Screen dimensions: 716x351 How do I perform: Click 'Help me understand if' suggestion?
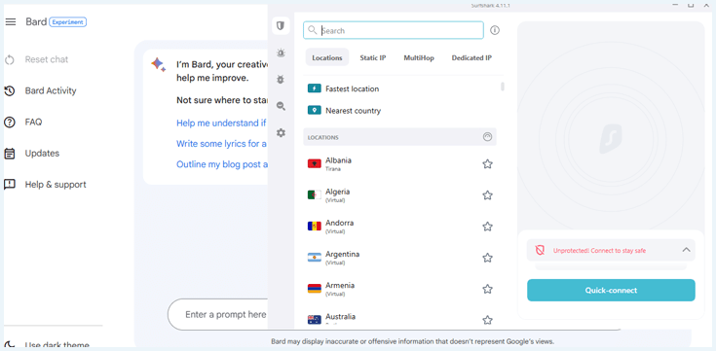pyautogui.click(x=221, y=123)
